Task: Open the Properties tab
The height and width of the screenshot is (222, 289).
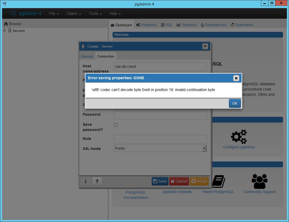Action: tap(146, 25)
